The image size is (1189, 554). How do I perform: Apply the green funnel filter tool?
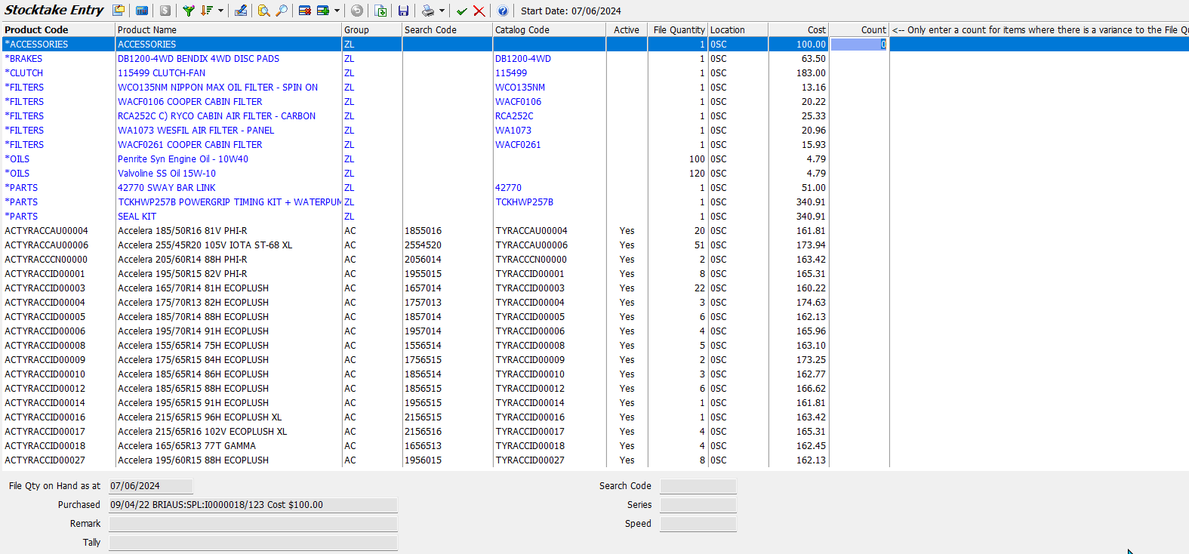(189, 11)
